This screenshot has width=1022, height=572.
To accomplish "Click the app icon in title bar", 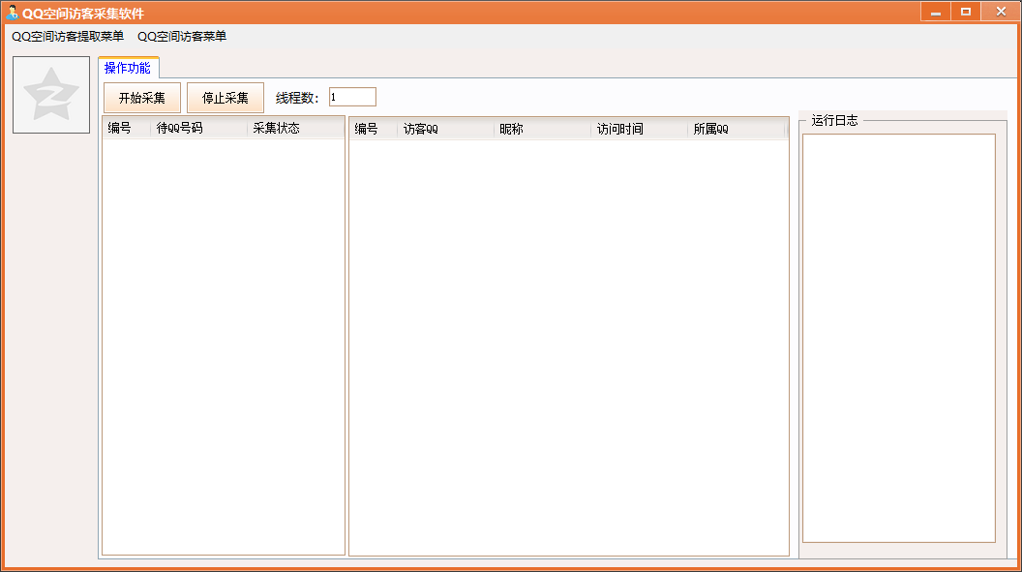I will (12, 13).
